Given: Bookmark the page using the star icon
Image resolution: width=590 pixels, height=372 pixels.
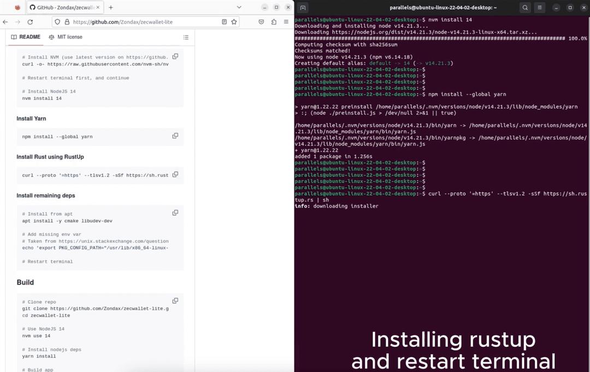Looking at the screenshot, I should tap(234, 21).
